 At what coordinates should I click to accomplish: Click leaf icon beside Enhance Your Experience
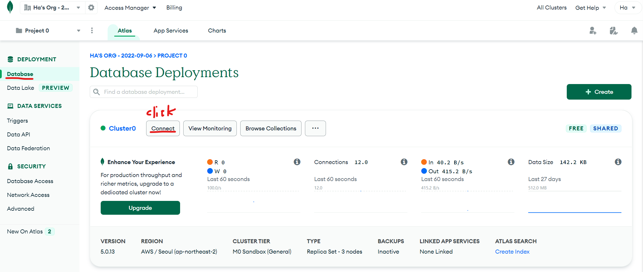(102, 162)
